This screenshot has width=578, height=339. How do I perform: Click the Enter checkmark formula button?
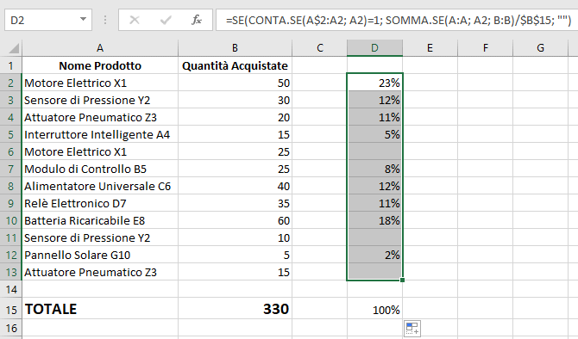(166, 20)
